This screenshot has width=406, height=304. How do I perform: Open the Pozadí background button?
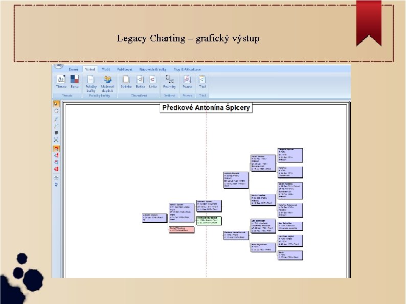(187, 82)
